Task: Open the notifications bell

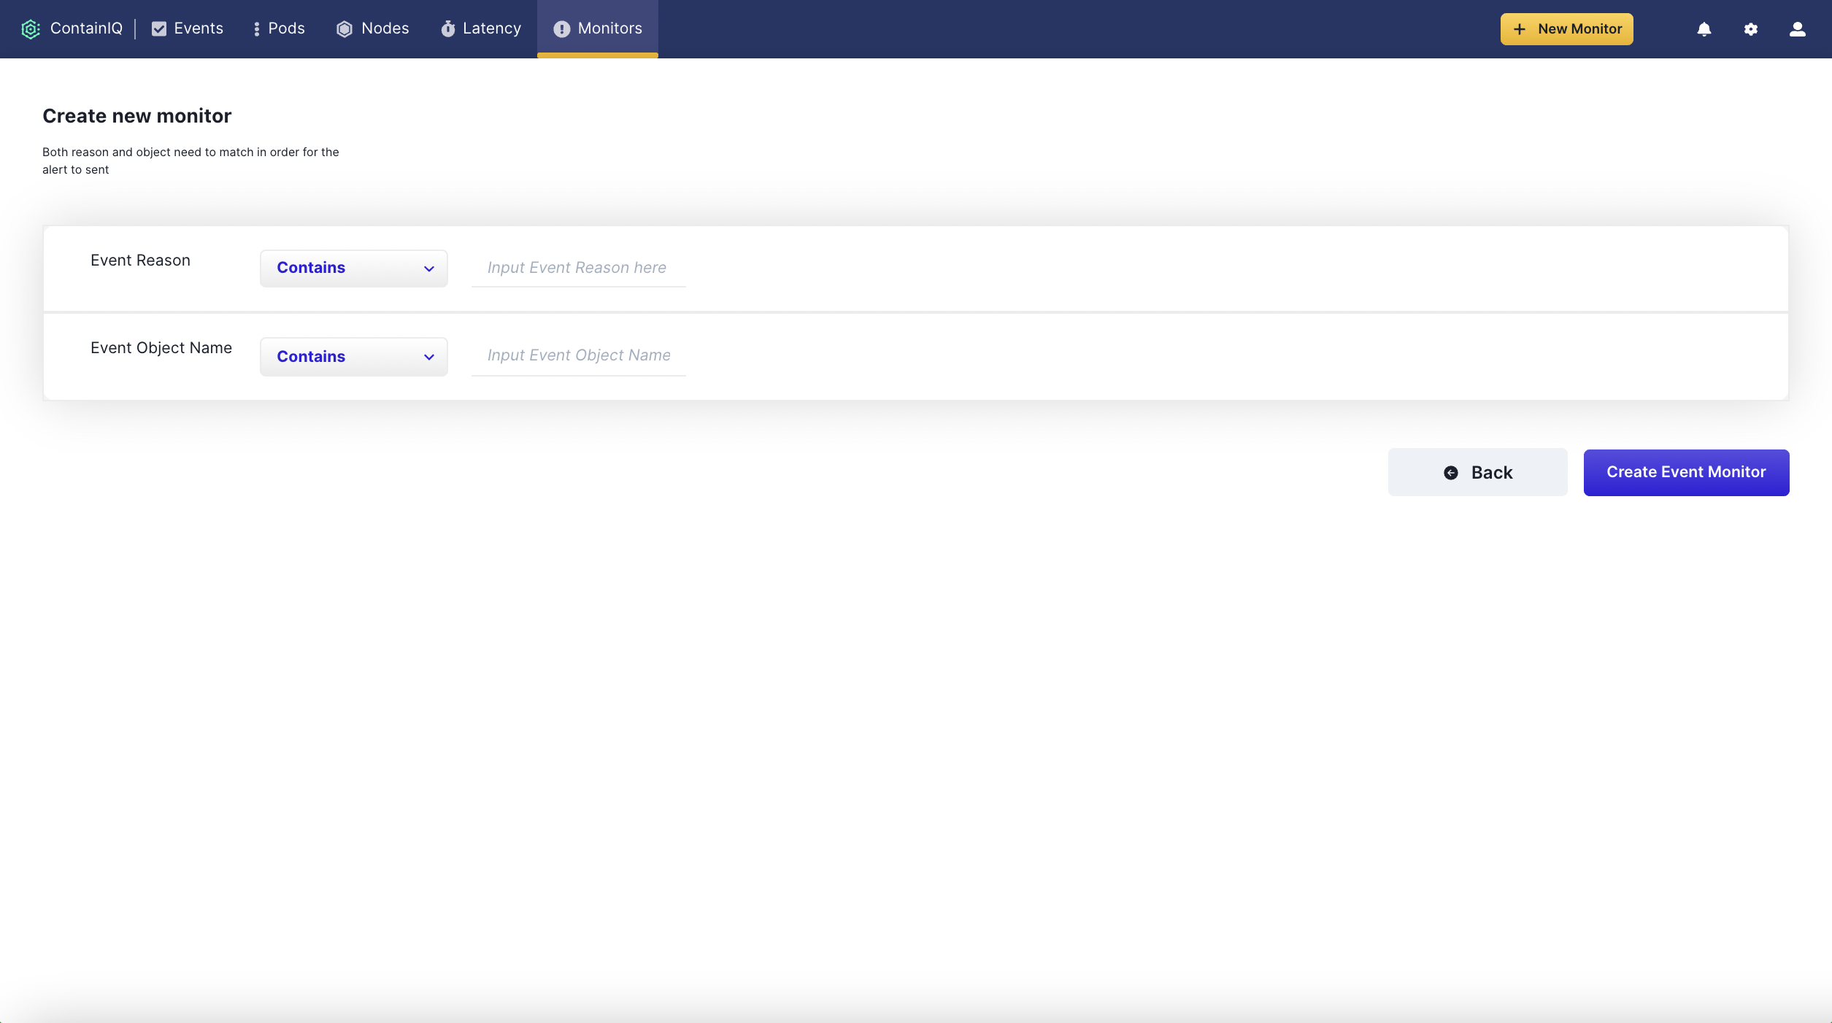Action: 1704,28
